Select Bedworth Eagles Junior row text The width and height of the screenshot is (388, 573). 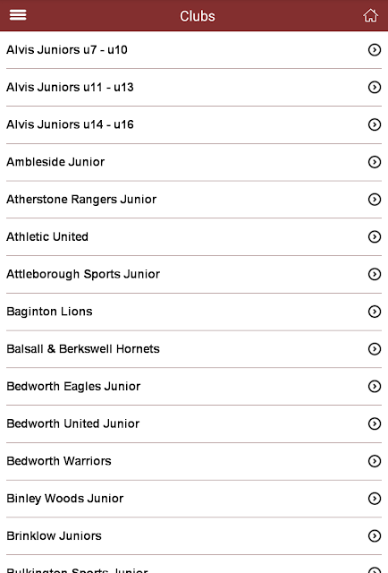(73, 386)
